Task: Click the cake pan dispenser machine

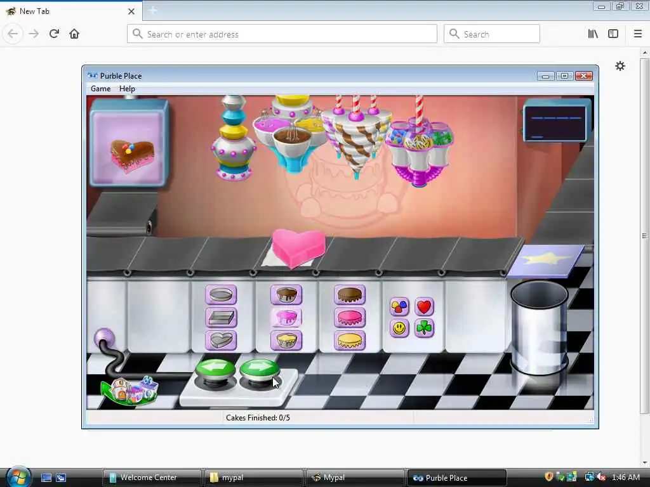Action: pyautogui.click(x=234, y=138)
